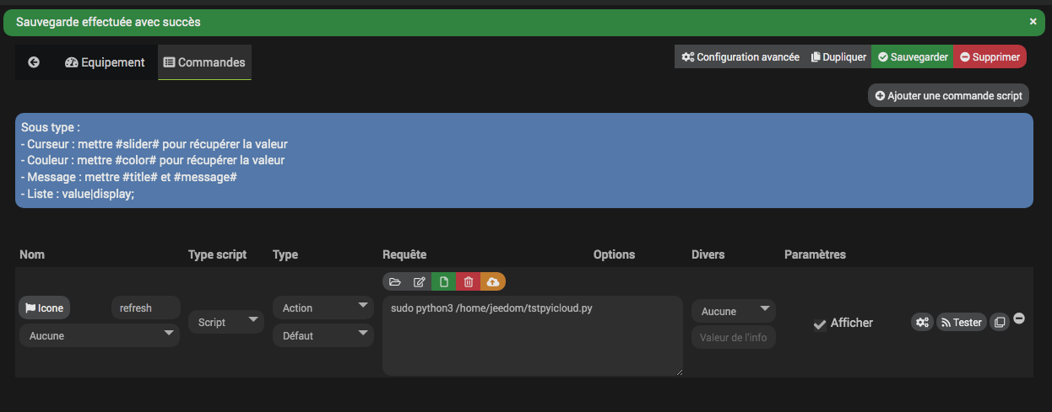
Task: Click the green Sauvegarder button
Action: click(x=912, y=57)
